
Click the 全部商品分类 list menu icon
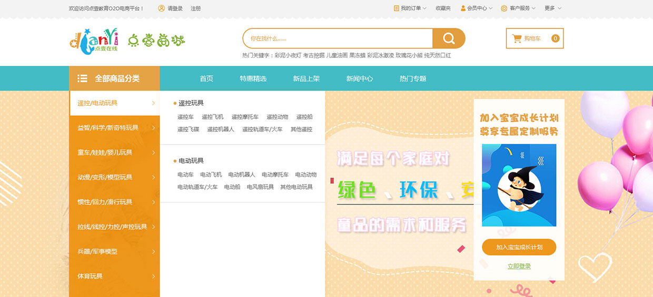(82, 78)
